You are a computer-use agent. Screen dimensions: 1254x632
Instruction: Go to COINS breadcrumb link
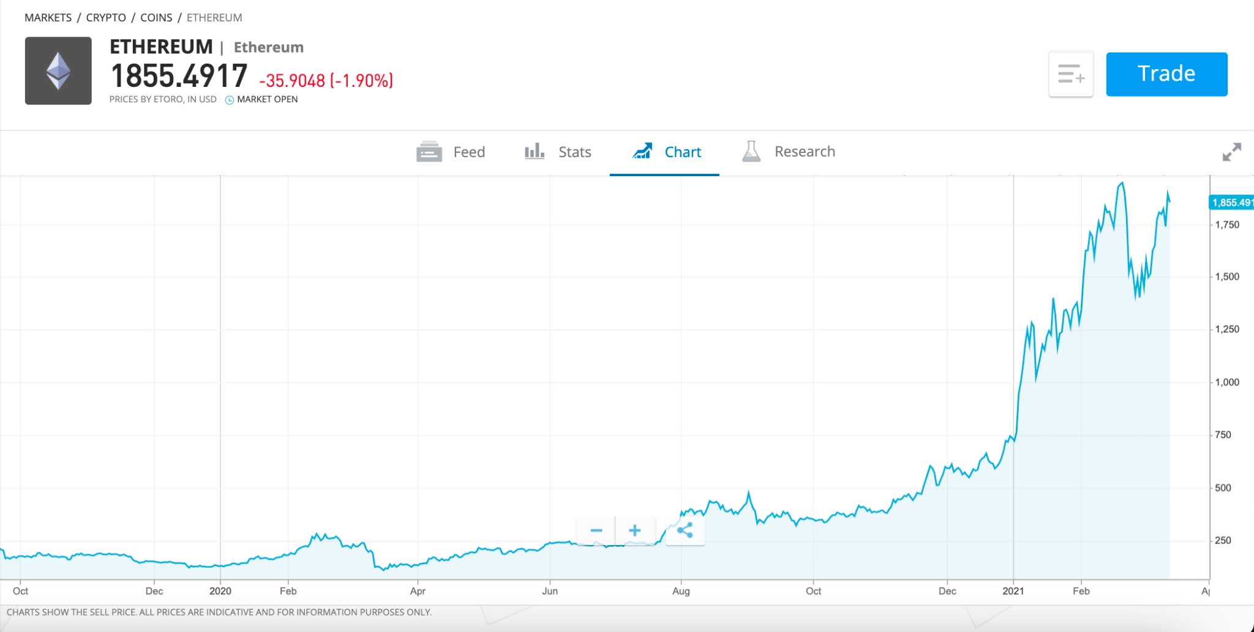click(x=156, y=18)
